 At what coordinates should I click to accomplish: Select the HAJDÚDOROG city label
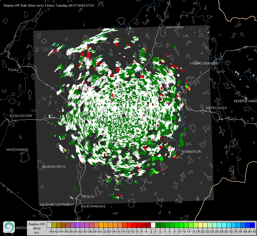(54, 167)
